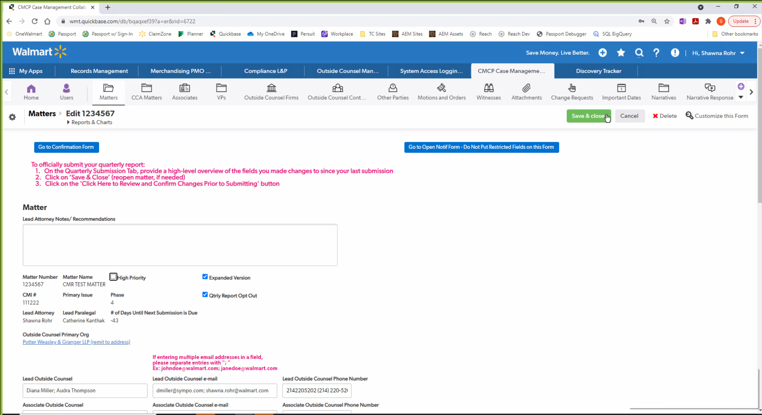
Task: Switch to the Discovery Tracker app tab
Action: 598,71
